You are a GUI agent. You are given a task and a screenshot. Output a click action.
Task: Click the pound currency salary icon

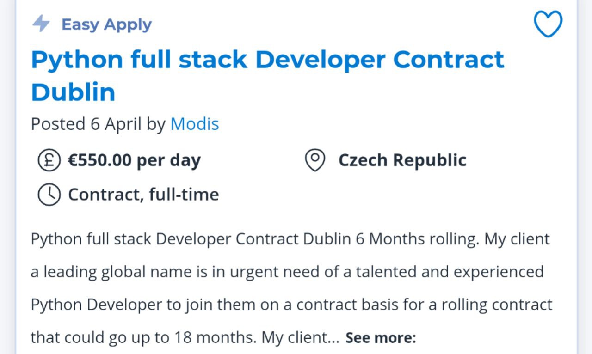tap(49, 160)
